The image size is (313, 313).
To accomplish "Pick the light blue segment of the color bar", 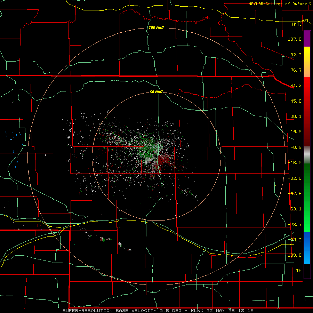I will click(307, 258).
